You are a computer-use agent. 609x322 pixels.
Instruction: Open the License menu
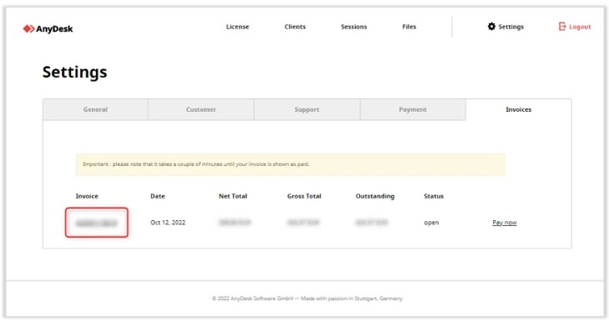[237, 27]
